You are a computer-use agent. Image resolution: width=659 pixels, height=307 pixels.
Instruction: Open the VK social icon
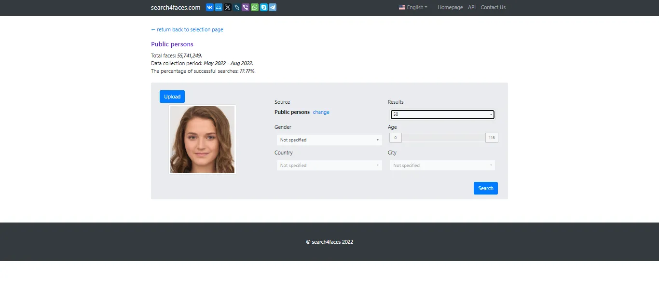click(x=209, y=7)
